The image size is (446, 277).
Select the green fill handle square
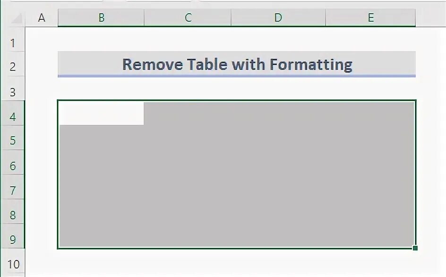(415, 248)
